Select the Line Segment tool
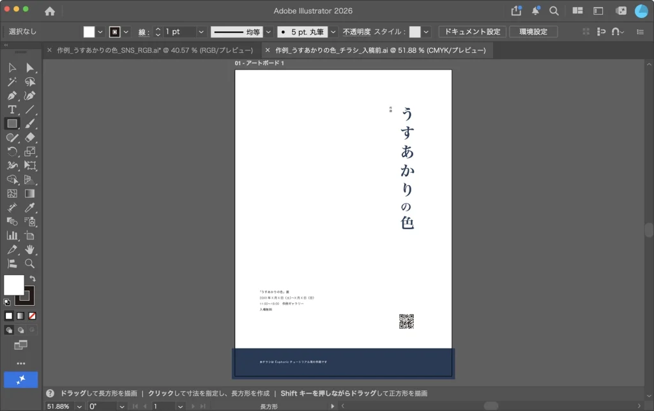The width and height of the screenshot is (654, 411). pyautogui.click(x=29, y=110)
